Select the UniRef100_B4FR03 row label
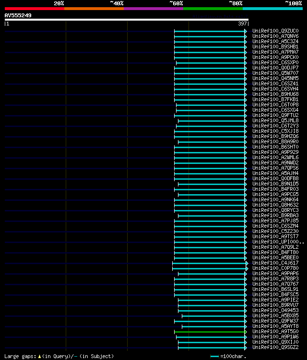This screenshot has height=360, width=307. [x=275, y=189]
